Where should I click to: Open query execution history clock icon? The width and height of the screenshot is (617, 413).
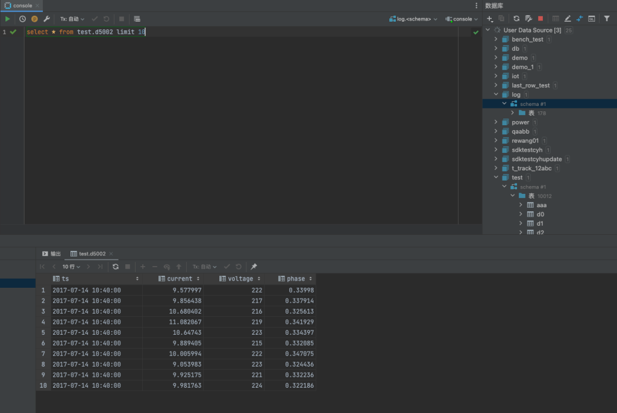click(x=23, y=19)
